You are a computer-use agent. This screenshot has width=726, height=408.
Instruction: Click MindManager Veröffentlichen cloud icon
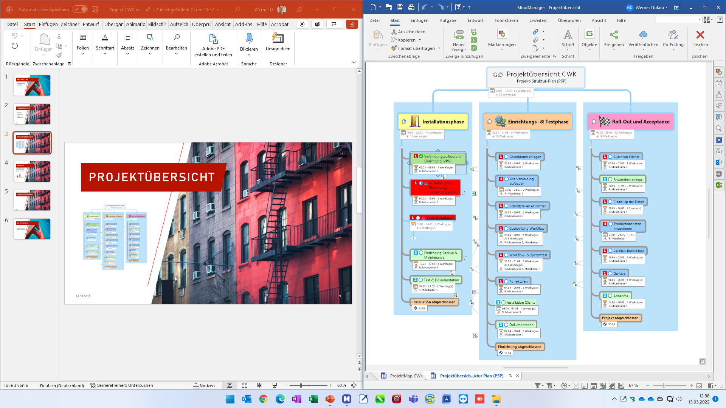pos(643,35)
